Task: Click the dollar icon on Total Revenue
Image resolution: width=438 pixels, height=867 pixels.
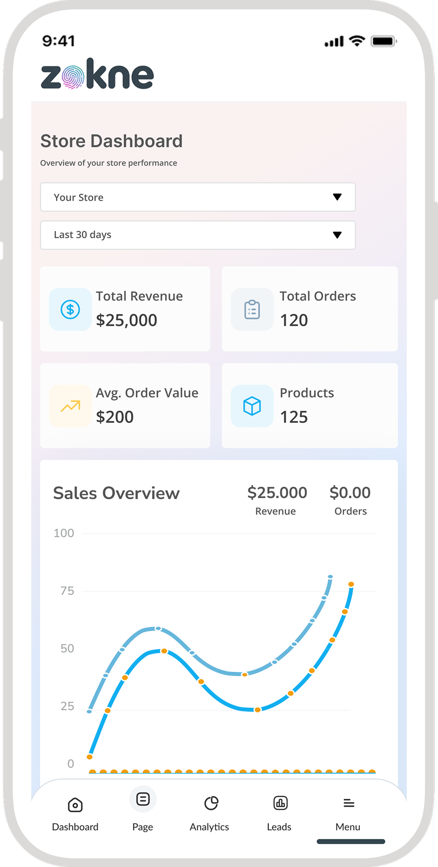Action: tap(70, 309)
